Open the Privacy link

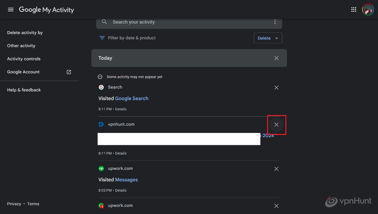pyautogui.click(x=14, y=204)
